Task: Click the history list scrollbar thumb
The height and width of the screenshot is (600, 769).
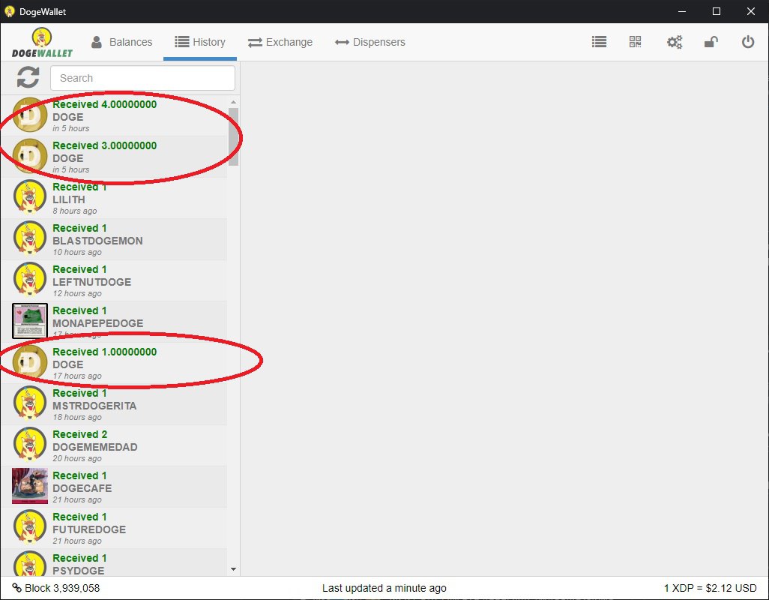Action: click(x=233, y=137)
